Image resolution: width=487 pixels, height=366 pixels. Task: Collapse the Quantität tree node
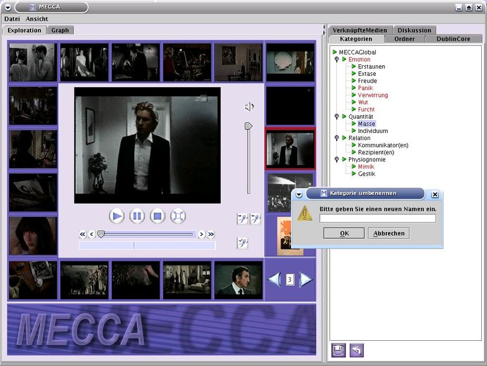tap(337, 116)
